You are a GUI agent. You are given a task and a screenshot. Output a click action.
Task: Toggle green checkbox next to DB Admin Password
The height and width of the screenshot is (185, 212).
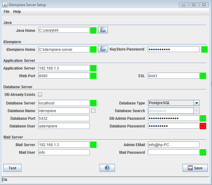[x=203, y=119]
